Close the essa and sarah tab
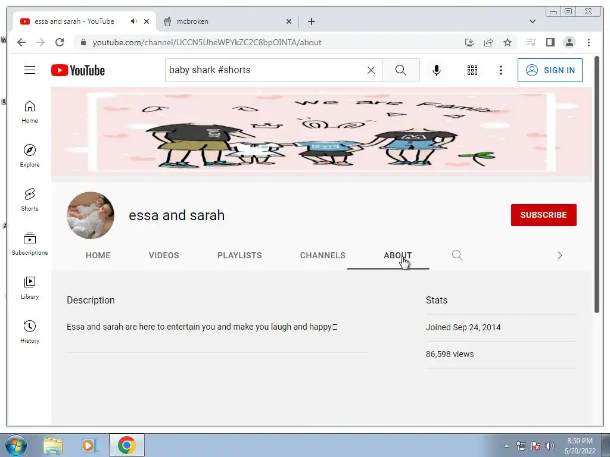Viewport: 610px width, 457px height. pos(147,21)
